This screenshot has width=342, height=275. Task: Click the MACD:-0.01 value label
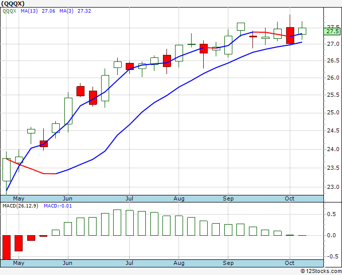(58, 206)
